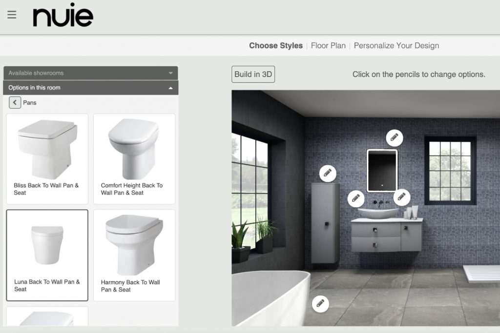This screenshot has width=500, height=333.
Task: Collapse Options in this room section
Action: pos(90,88)
